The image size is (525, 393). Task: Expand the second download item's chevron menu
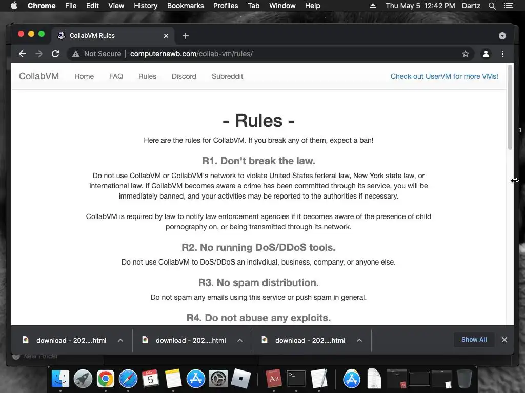click(x=240, y=340)
